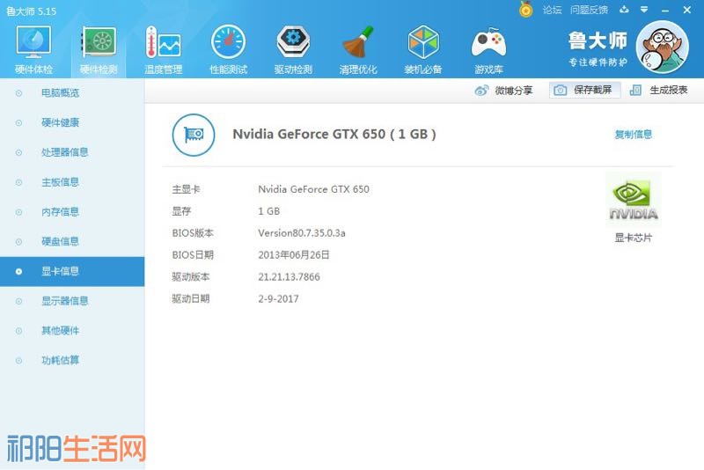704x470 pixels.
Task: Click the 主显卡 value Nvidia GeForce GTX 650
Action: (313, 189)
